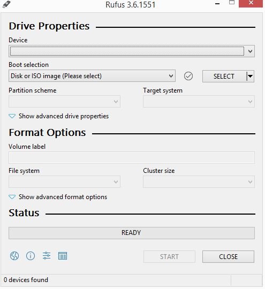Open the settings sliders icon
Viewport: 265px width, 289px height.
coord(47,256)
